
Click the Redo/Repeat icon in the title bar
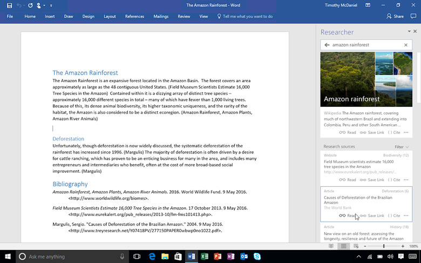tap(30, 5)
